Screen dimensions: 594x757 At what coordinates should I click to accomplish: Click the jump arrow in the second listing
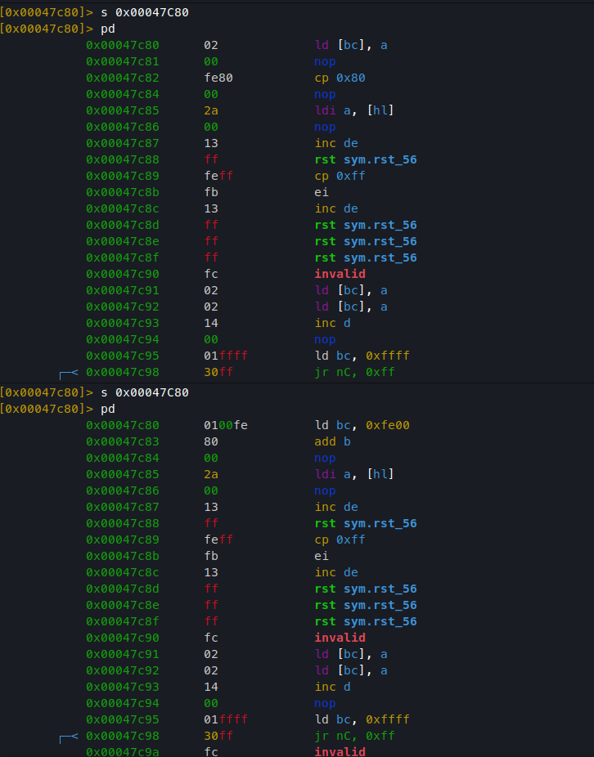[x=69, y=737]
